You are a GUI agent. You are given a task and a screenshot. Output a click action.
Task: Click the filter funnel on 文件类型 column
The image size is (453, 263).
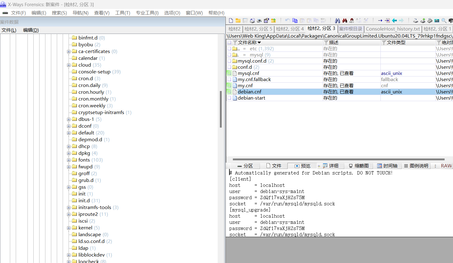pos(384,43)
